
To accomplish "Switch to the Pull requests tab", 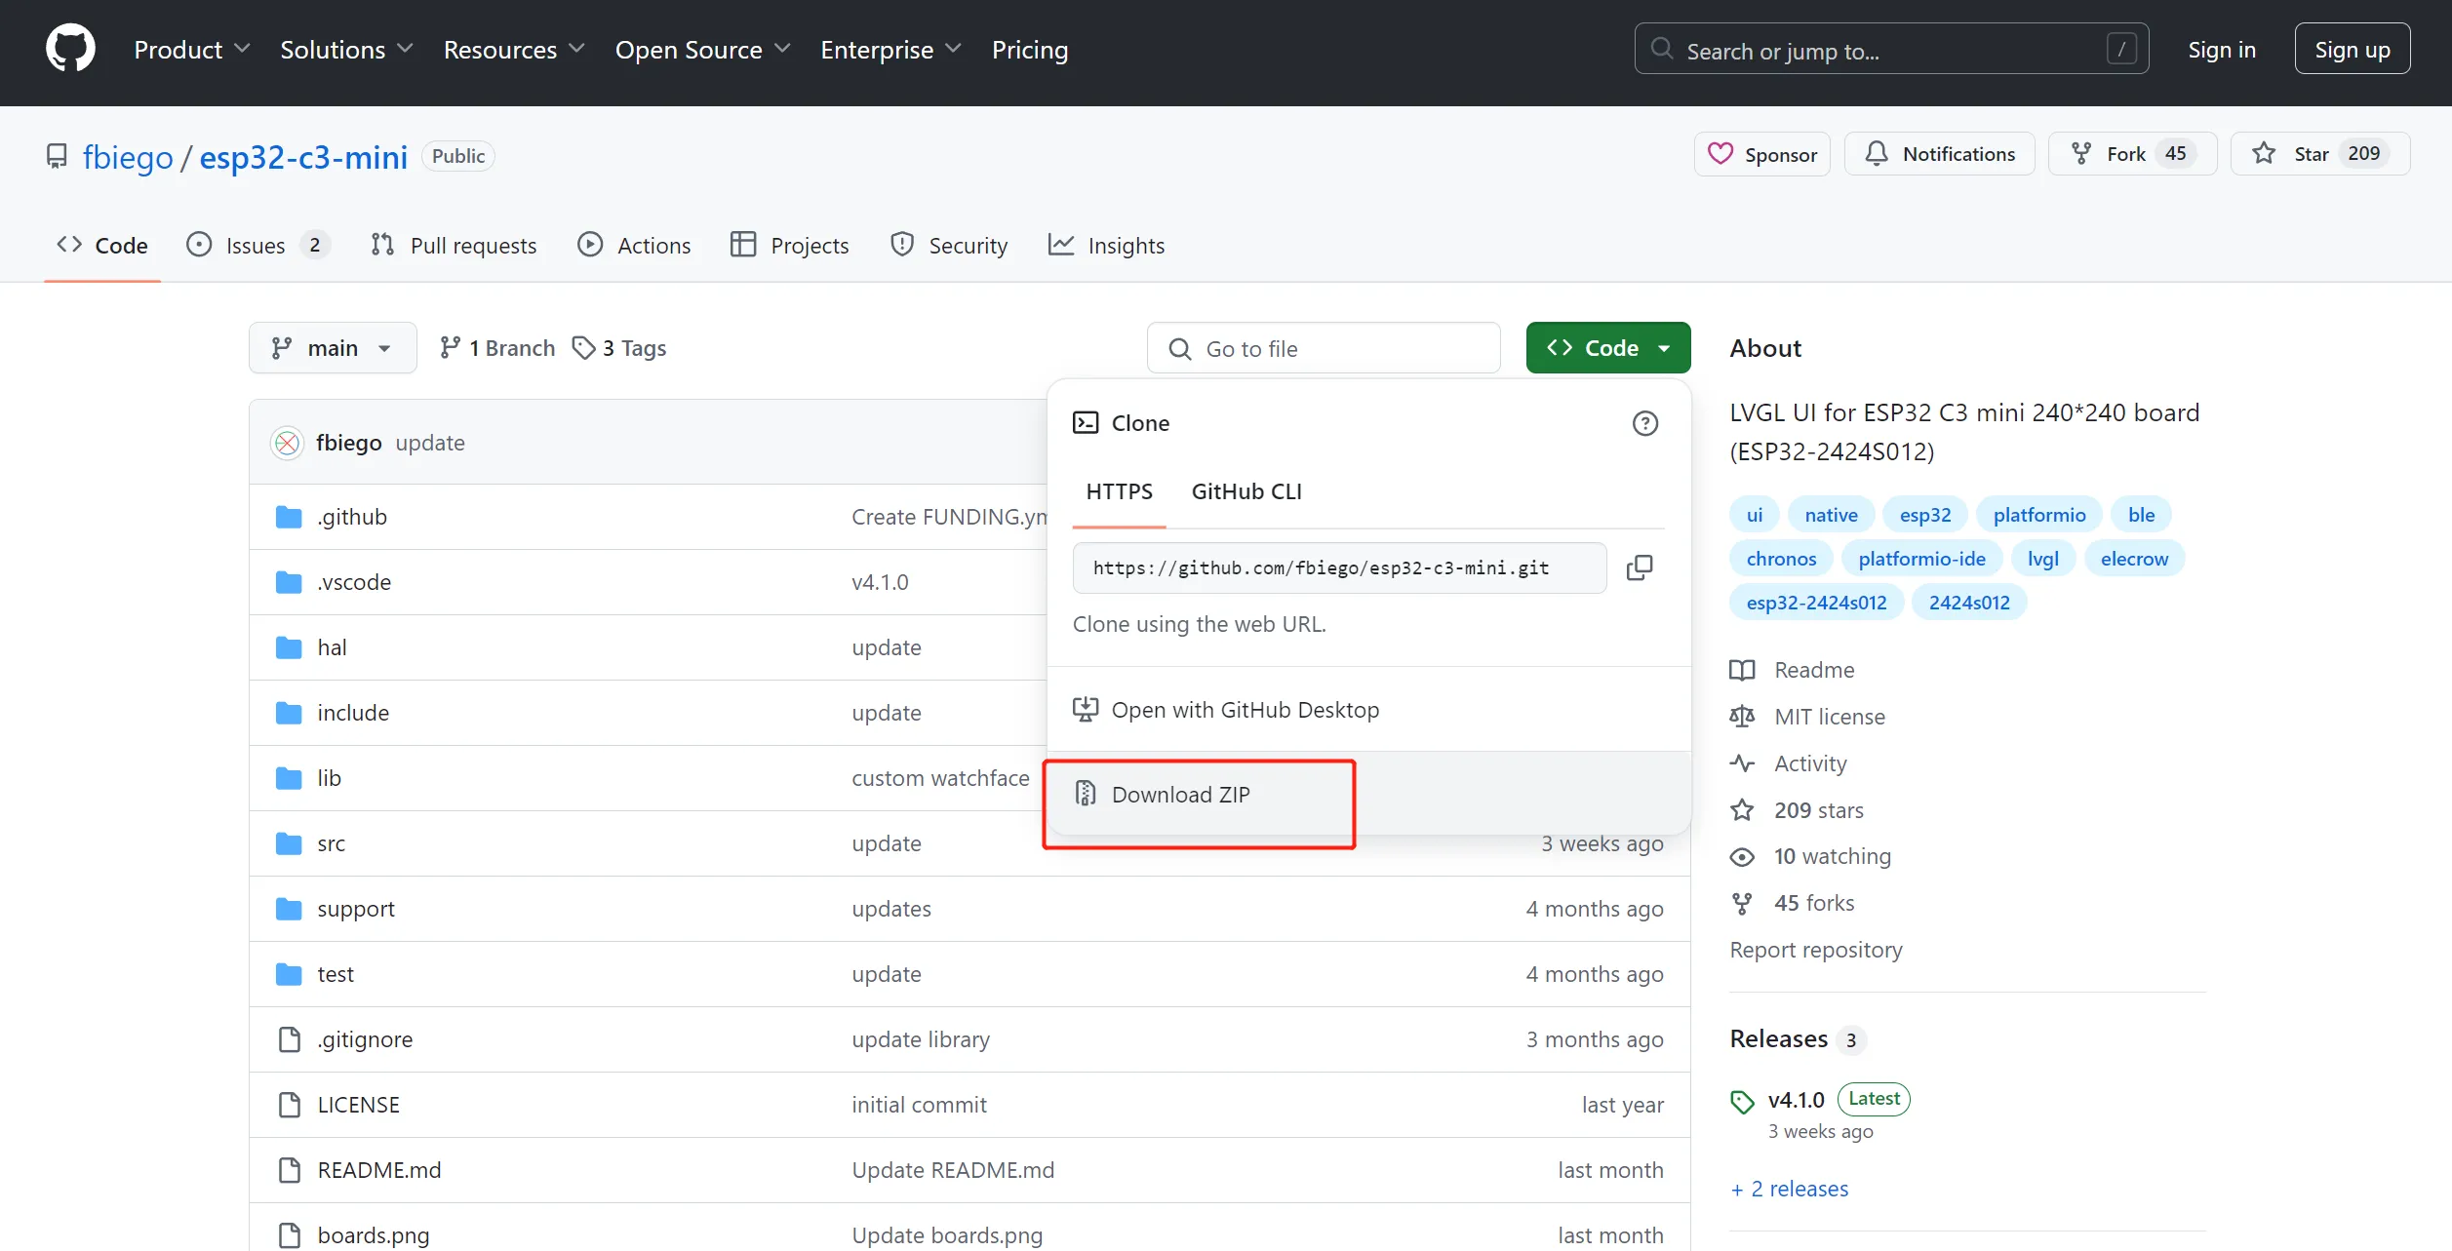I will coord(454,246).
